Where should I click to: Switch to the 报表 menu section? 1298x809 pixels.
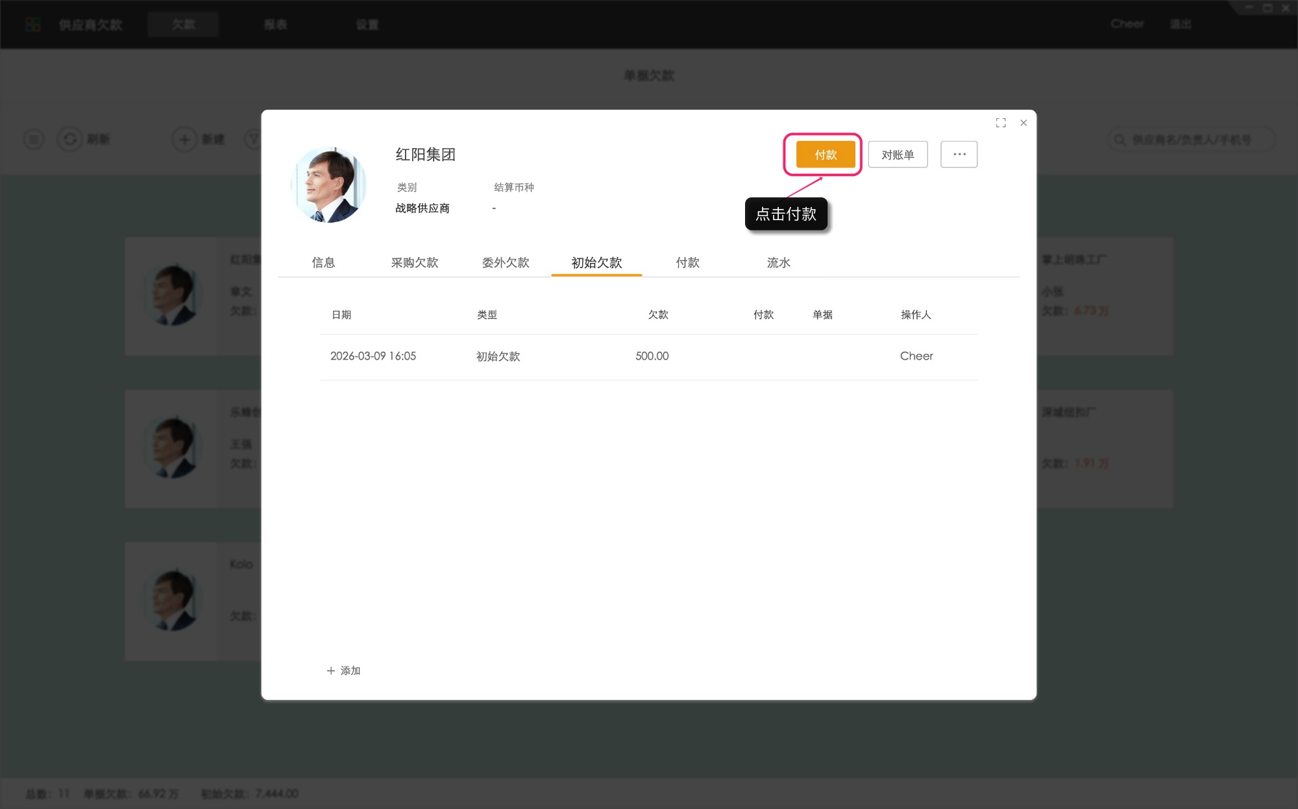coord(275,24)
